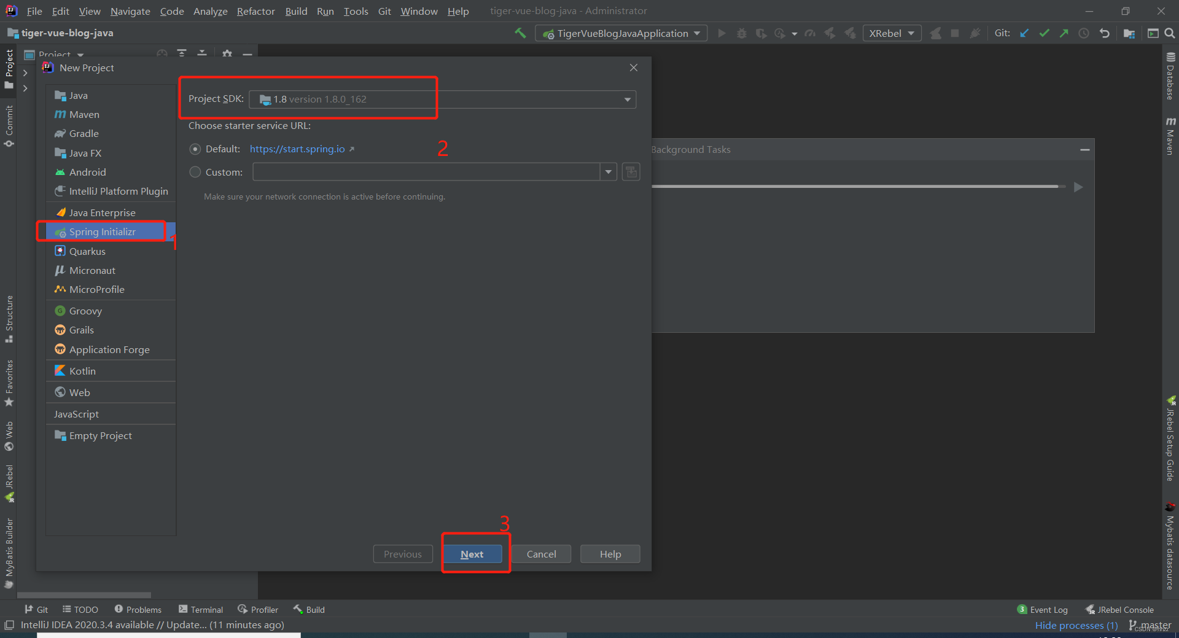
Task: Open the TigerVueBlogJavaApplication run configuration dropdown
Action: [621, 33]
